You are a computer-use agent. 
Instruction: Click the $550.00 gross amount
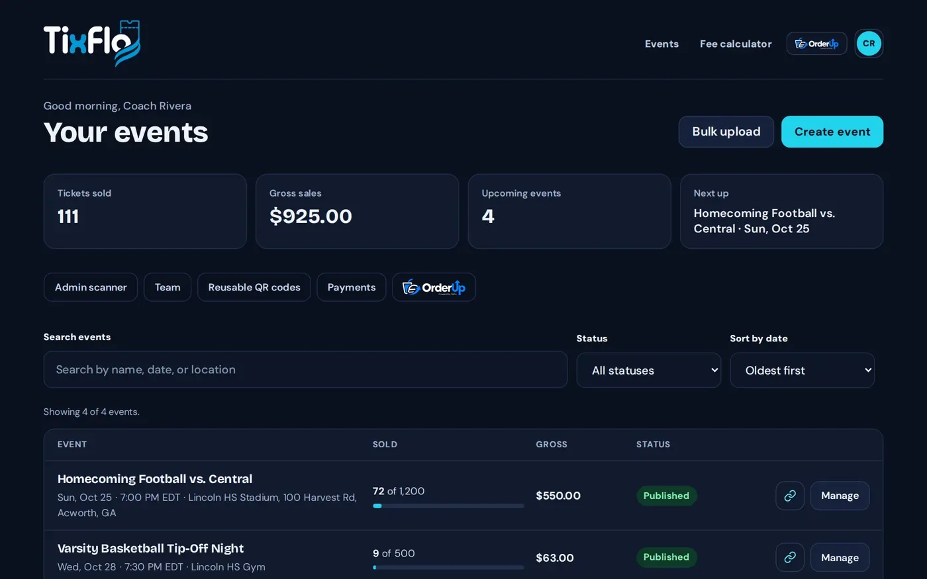click(558, 496)
